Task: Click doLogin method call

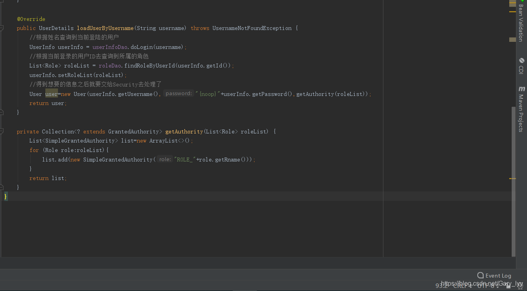Action: pos(142,47)
